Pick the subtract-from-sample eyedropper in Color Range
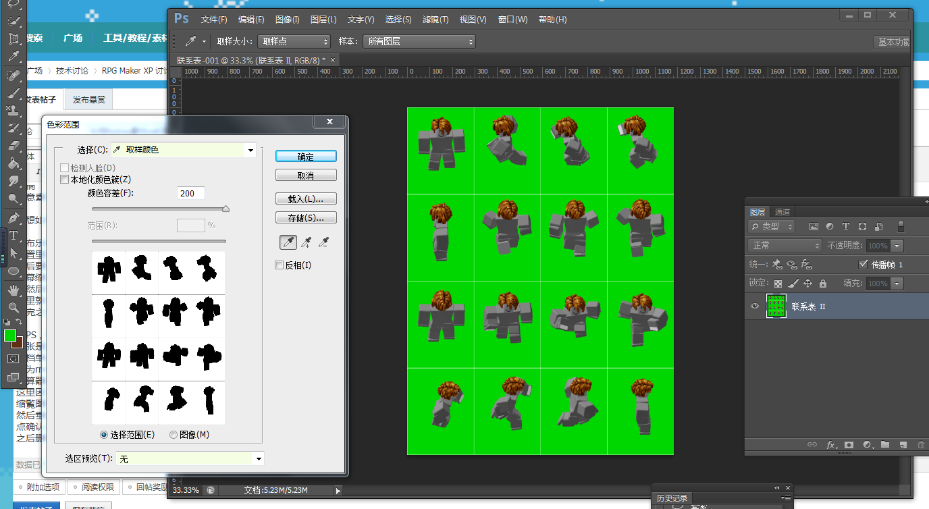Image resolution: width=929 pixels, height=509 pixels. 324,242
